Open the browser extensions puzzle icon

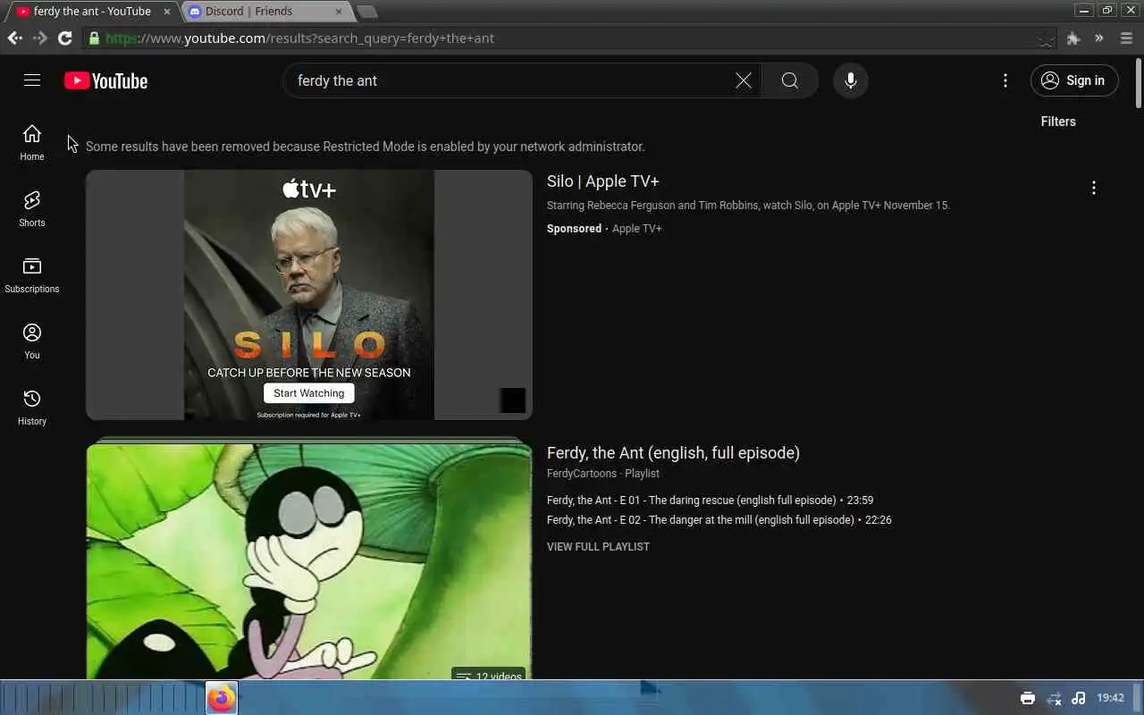(1073, 38)
